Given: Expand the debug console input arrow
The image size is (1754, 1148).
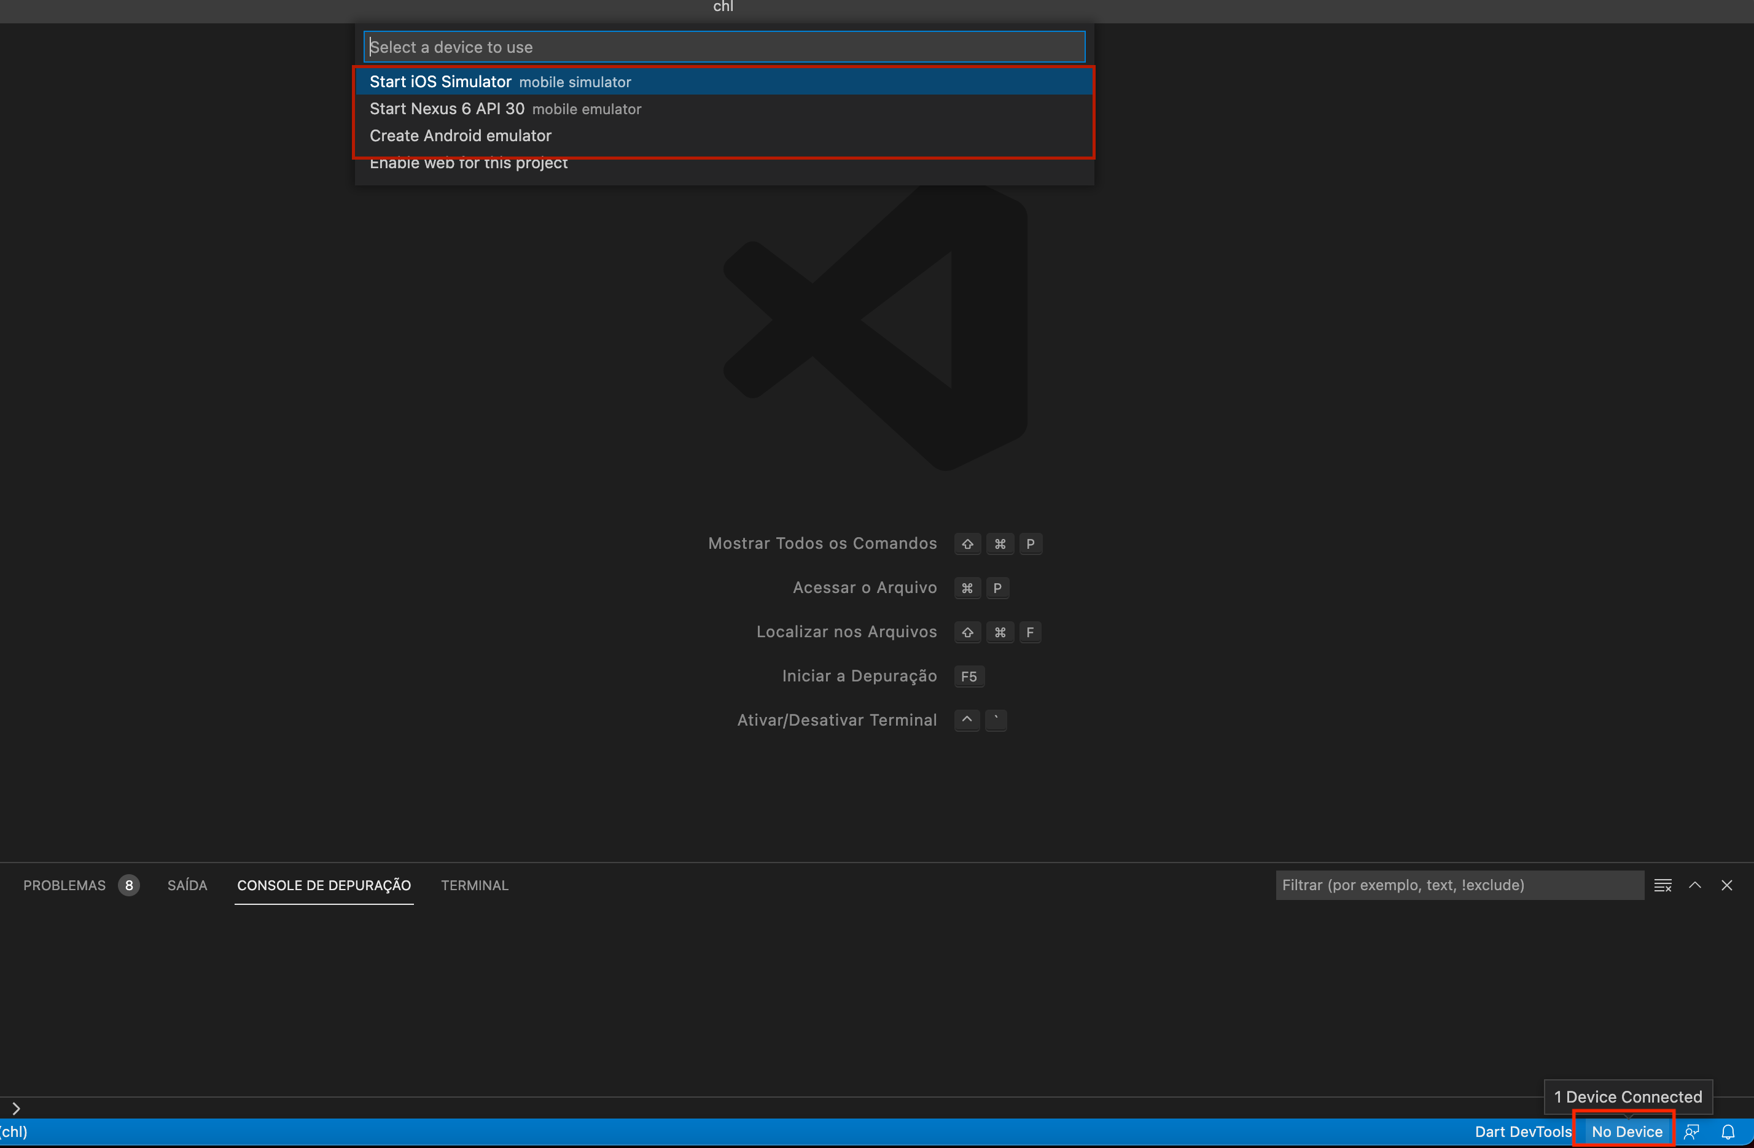Looking at the screenshot, I should (15, 1107).
